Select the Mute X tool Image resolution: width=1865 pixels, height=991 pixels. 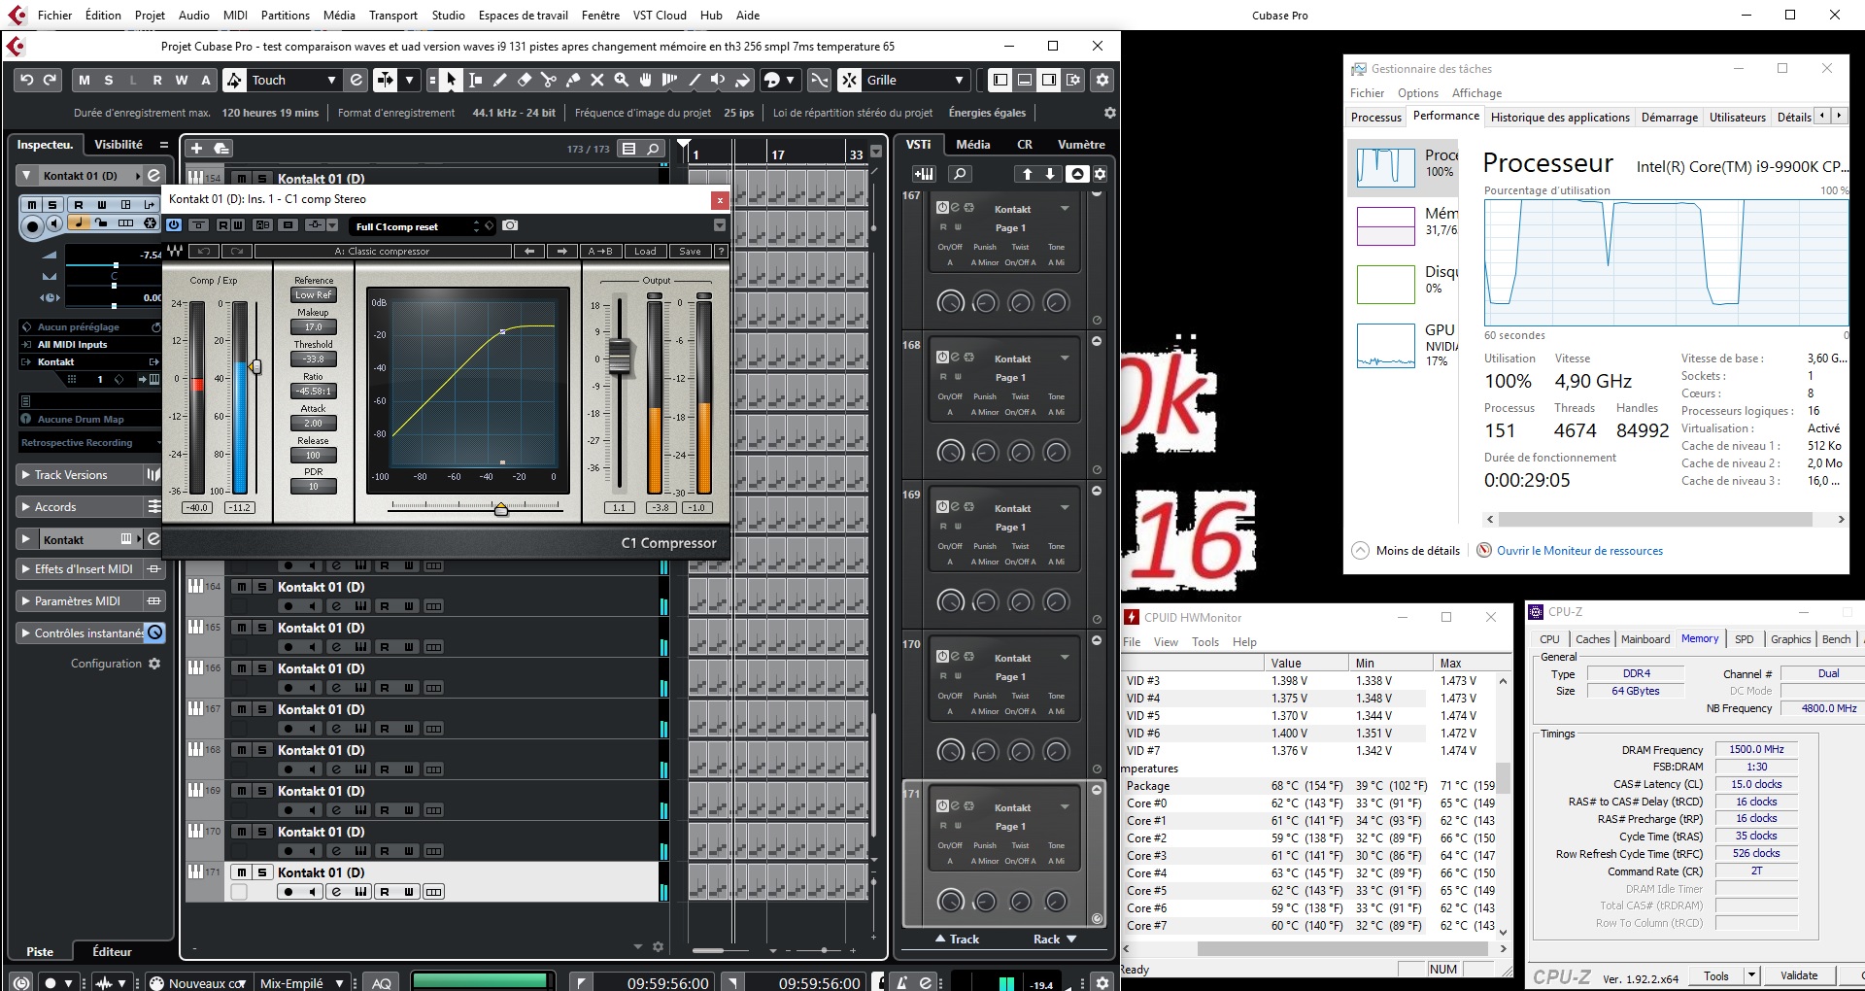pos(597,80)
